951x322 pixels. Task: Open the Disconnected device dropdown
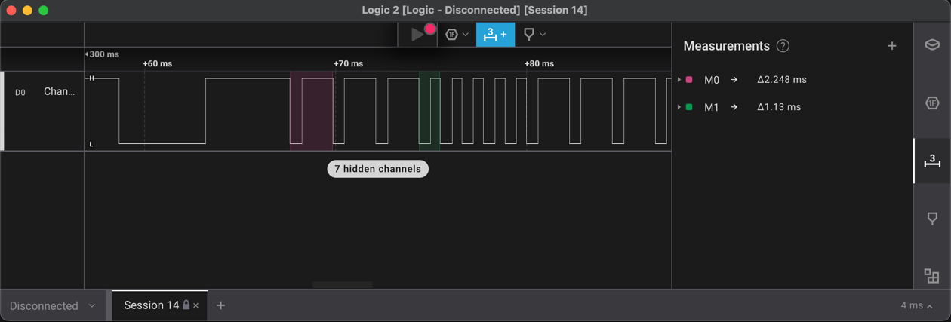[52, 305]
